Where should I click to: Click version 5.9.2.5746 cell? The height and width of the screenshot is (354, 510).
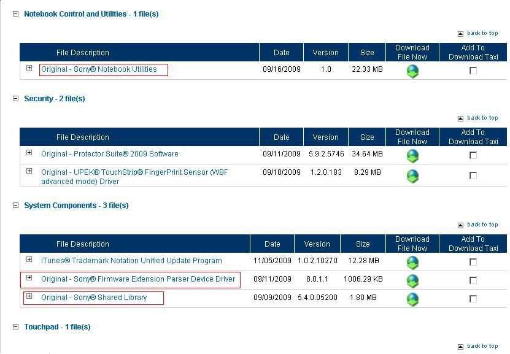click(326, 154)
